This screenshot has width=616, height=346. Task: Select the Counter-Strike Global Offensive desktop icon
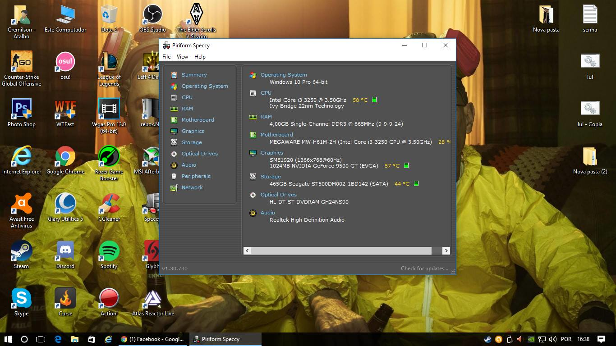pos(22,68)
